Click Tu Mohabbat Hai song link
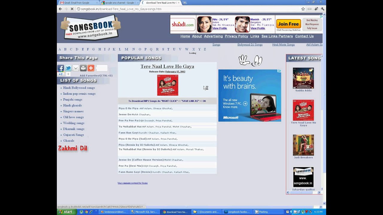 pos(130,127)
